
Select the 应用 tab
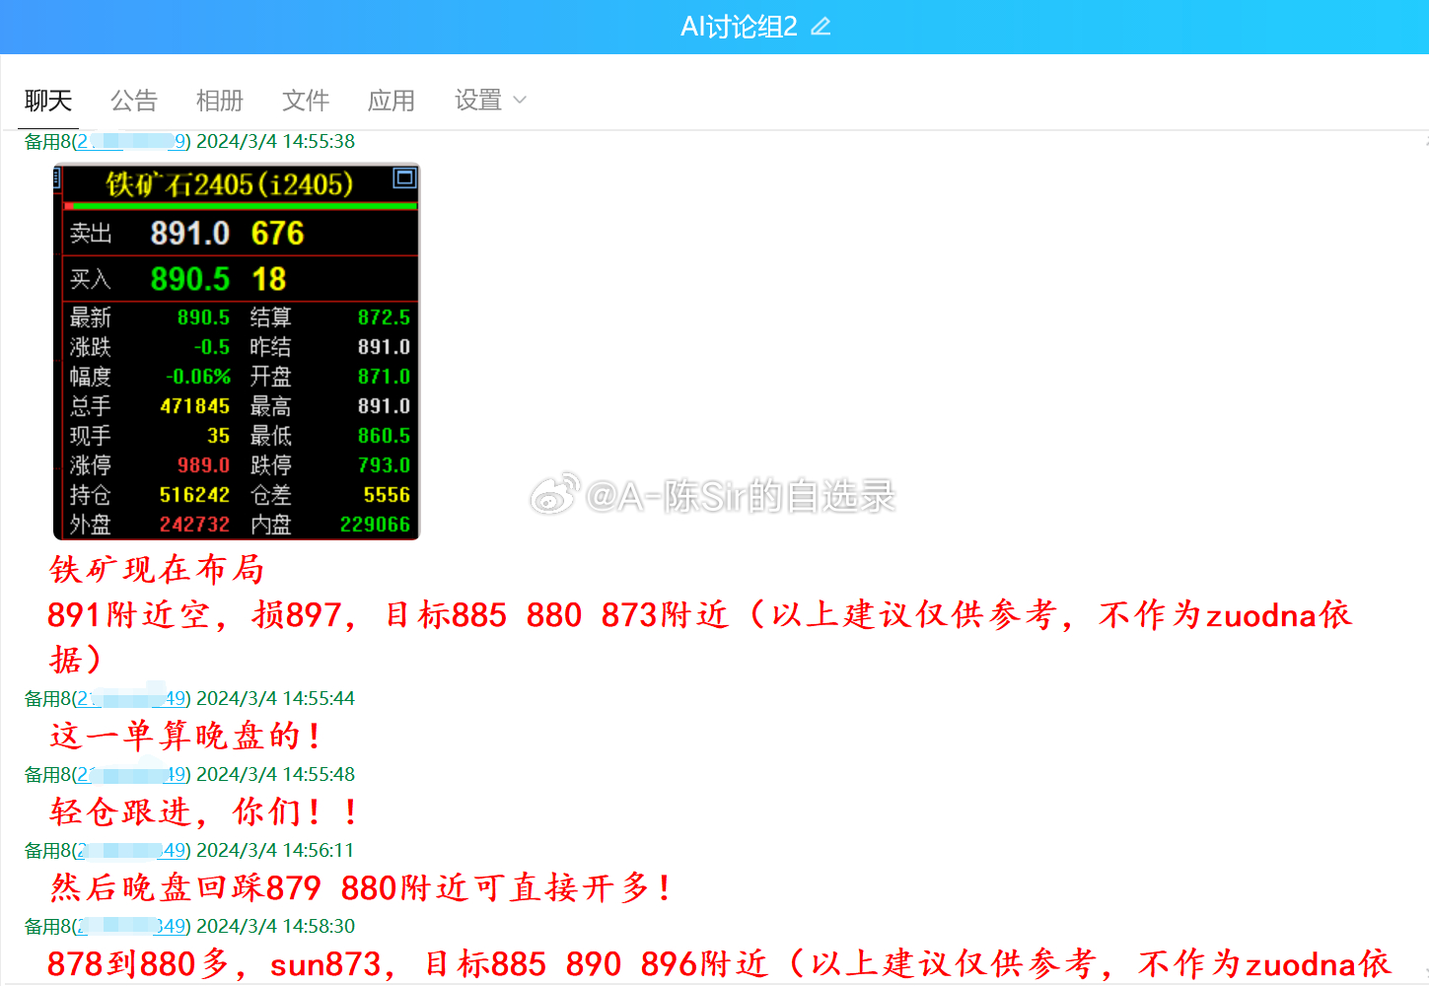tap(392, 101)
